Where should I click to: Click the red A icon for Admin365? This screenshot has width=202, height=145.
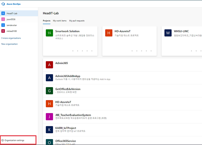point(49,65)
